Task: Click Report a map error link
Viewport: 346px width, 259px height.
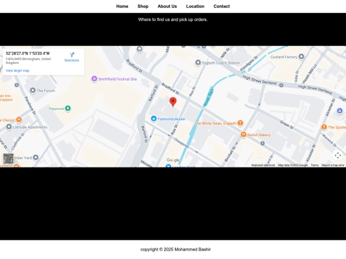Action: pyautogui.click(x=333, y=165)
